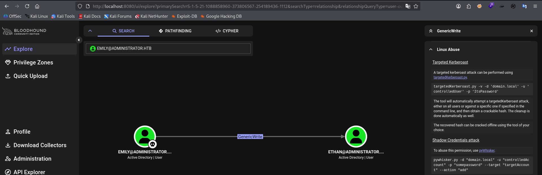Go back with browser back arrow

[x=7, y=6]
